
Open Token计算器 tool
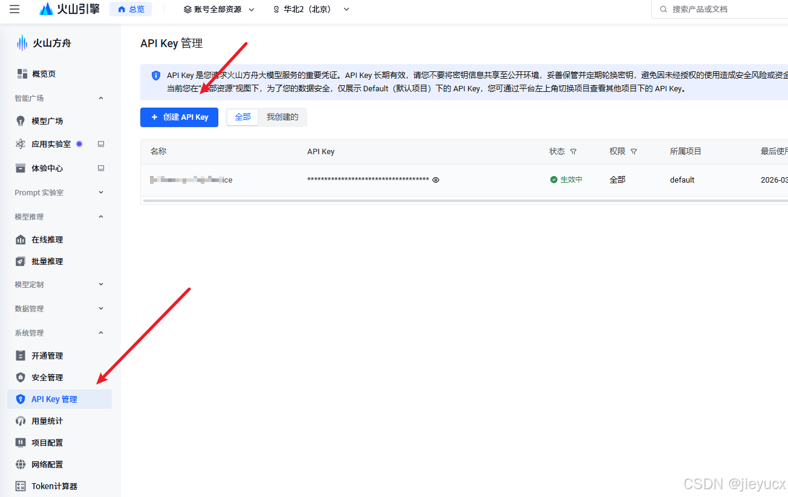pos(54,486)
